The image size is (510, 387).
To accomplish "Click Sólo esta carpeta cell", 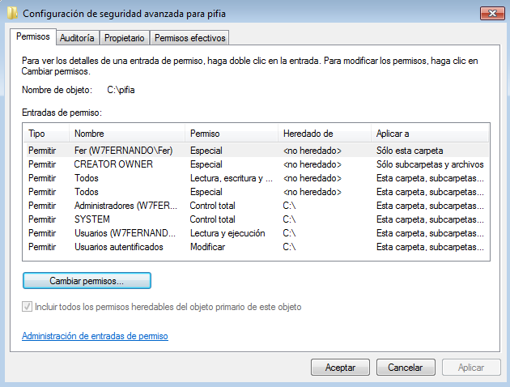I will (410, 151).
